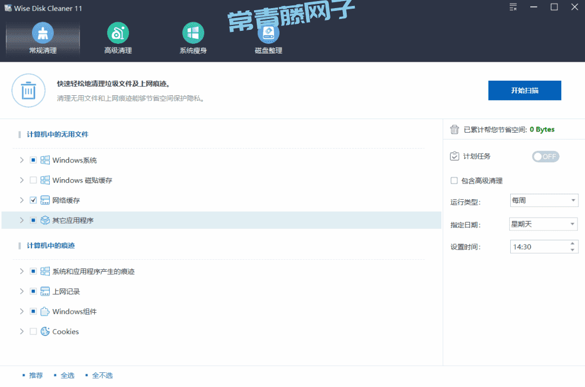Select the Cookies label

click(66, 331)
